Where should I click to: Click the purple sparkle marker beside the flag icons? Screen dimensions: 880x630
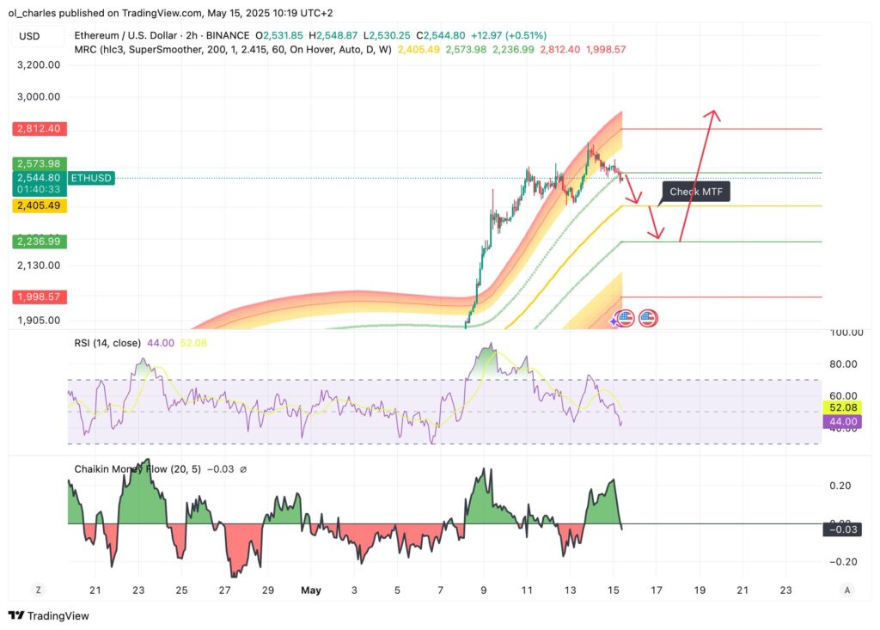click(613, 321)
